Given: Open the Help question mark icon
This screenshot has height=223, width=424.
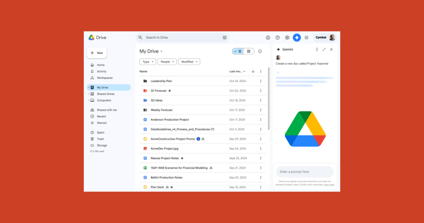Looking at the screenshot, I should (x=277, y=38).
